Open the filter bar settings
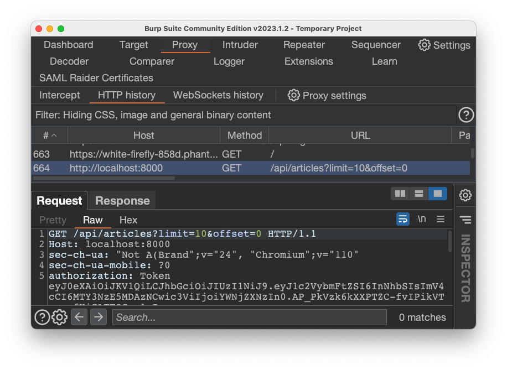This screenshot has width=507, height=370. pyautogui.click(x=244, y=115)
